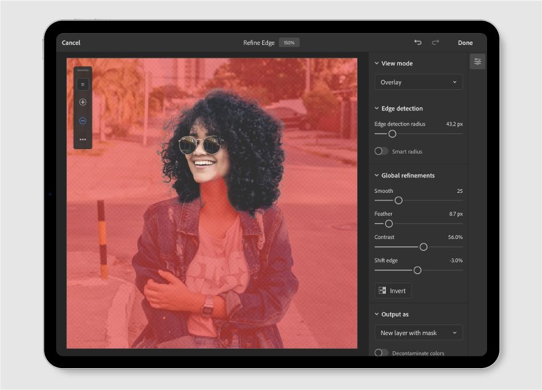
Task: Open the properties panel sliders icon
Action: (x=477, y=61)
